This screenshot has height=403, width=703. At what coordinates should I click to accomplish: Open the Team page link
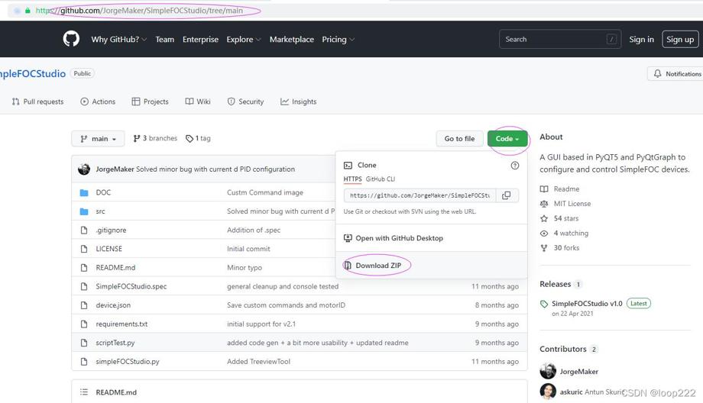[164, 40]
